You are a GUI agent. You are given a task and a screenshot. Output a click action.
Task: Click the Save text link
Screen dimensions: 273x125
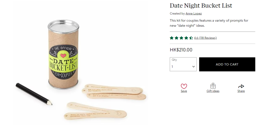(184, 91)
